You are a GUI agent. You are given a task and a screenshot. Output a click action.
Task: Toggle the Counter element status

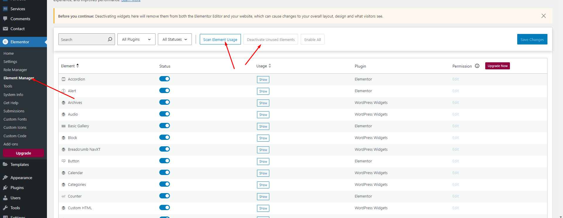(x=165, y=196)
